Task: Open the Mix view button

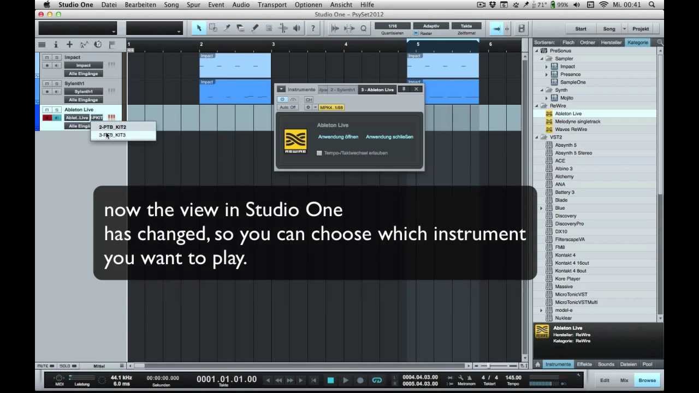Action: [624, 380]
